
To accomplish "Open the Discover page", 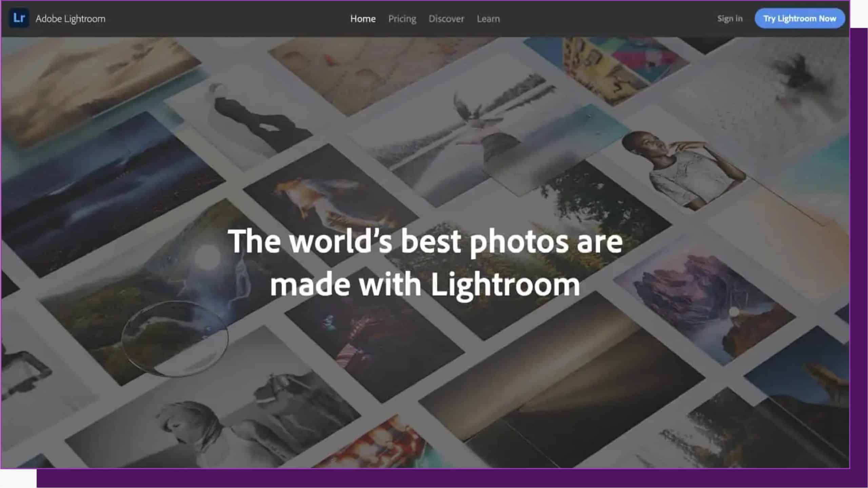I will (x=446, y=19).
